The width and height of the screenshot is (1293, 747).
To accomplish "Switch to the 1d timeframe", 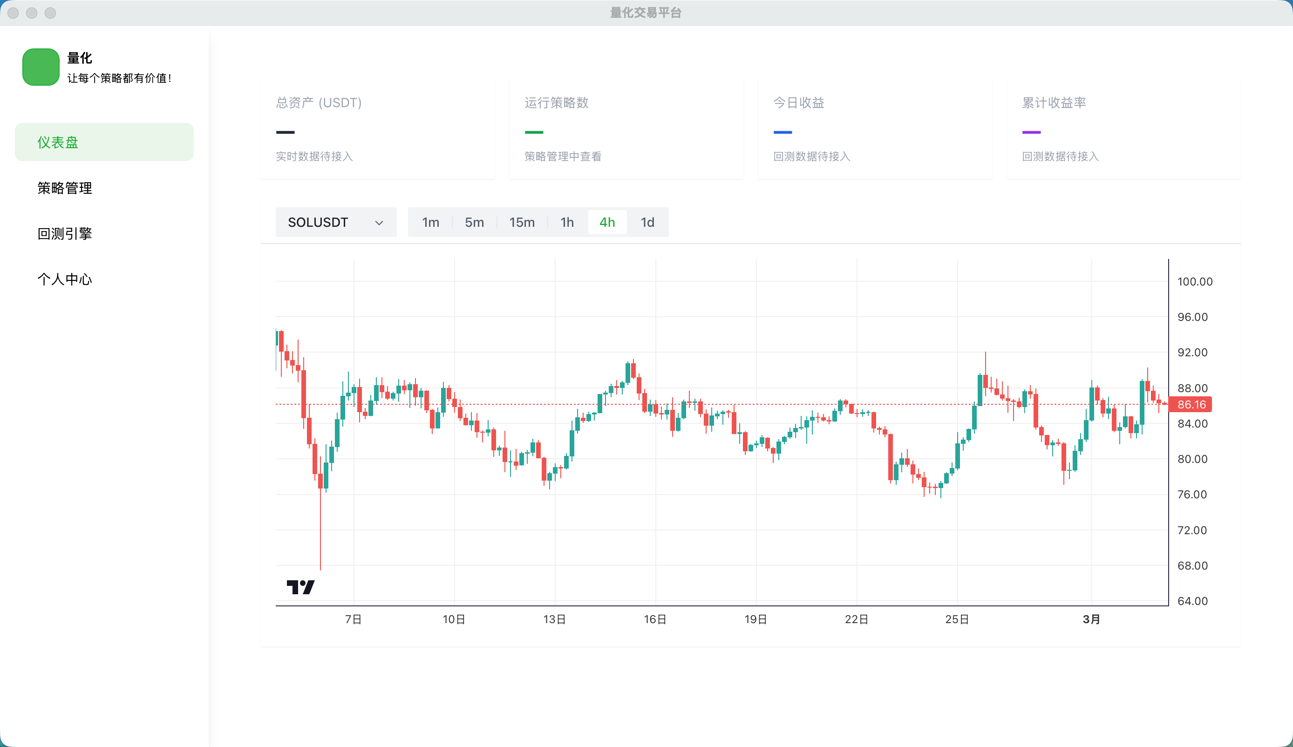I will click(647, 222).
